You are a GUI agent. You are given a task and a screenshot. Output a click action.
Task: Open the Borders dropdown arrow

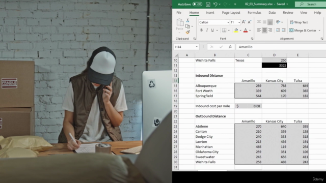(229, 30)
